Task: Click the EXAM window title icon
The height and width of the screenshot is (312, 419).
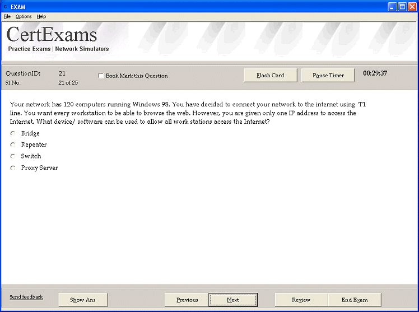Action: 6,7
